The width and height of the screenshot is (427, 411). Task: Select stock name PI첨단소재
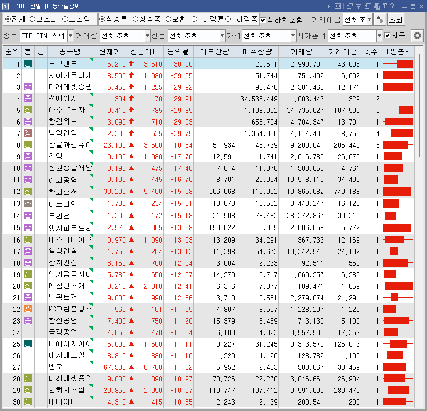click(67, 286)
